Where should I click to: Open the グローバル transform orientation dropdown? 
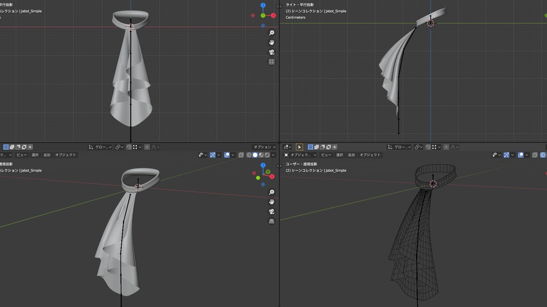click(100, 147)
